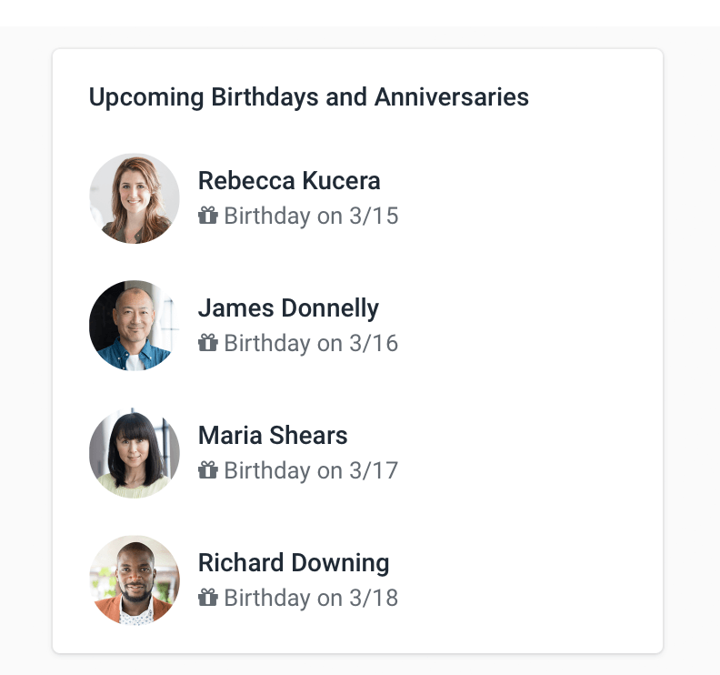
Task: Click the James Donnelly name
Action: 288,307
